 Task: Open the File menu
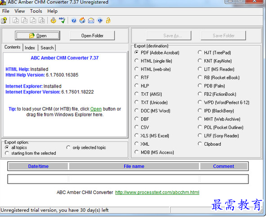point(6,11)
